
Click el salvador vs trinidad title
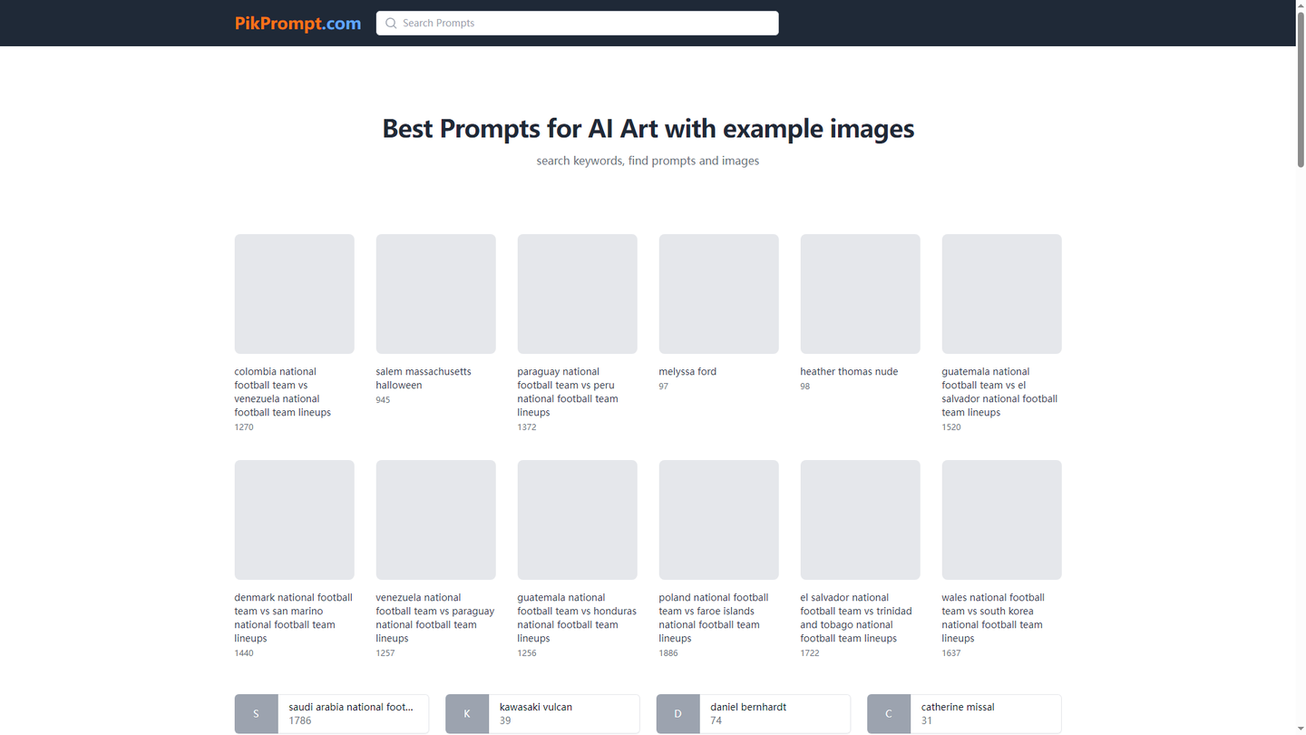(856, 618)
